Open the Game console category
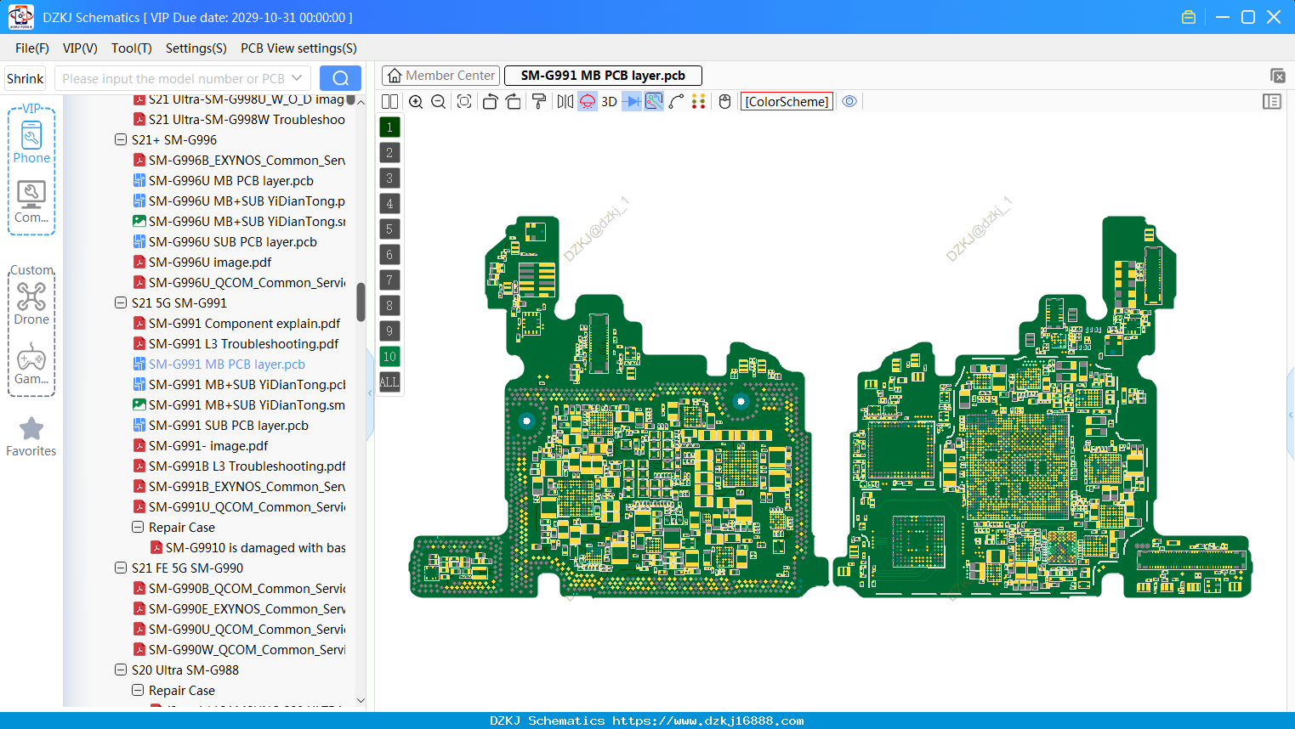 click(x=31, y=364)
